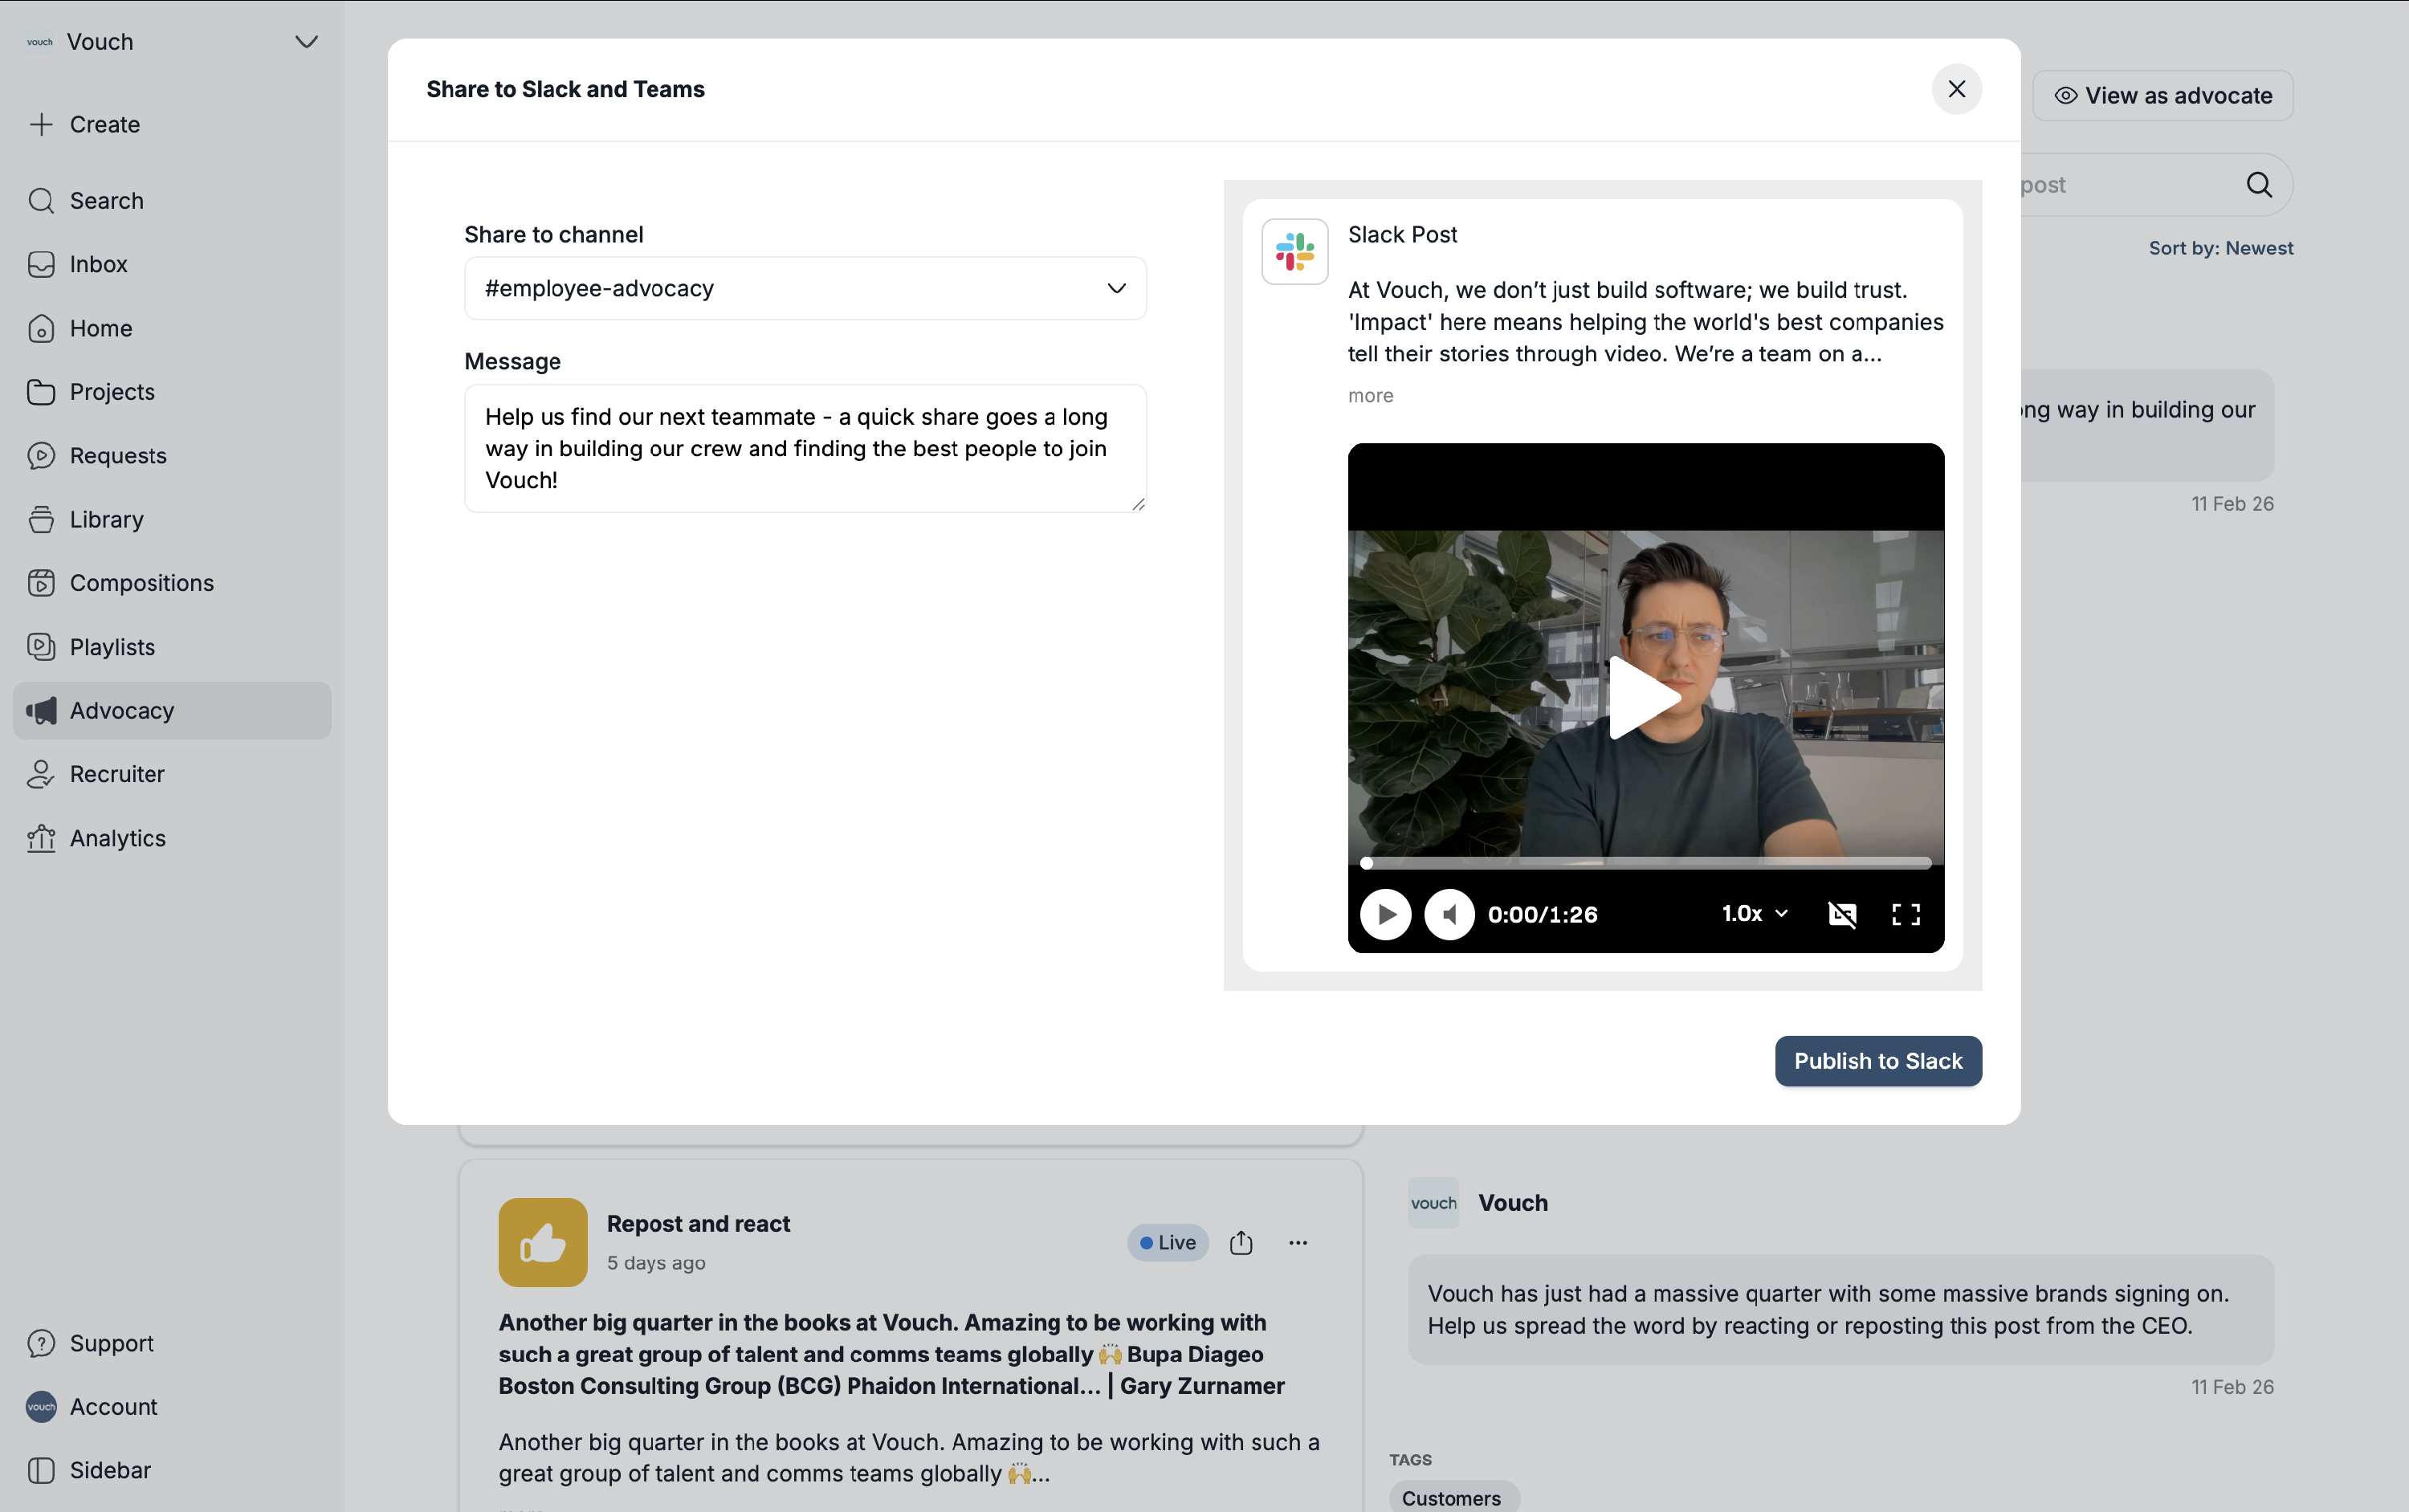Click View as advocate eye button
Viewport: 2409px width, 1512px height.
coord(2162,96)
